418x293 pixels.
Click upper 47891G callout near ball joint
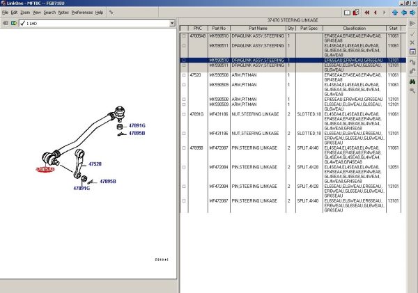(x=137, y=125)
